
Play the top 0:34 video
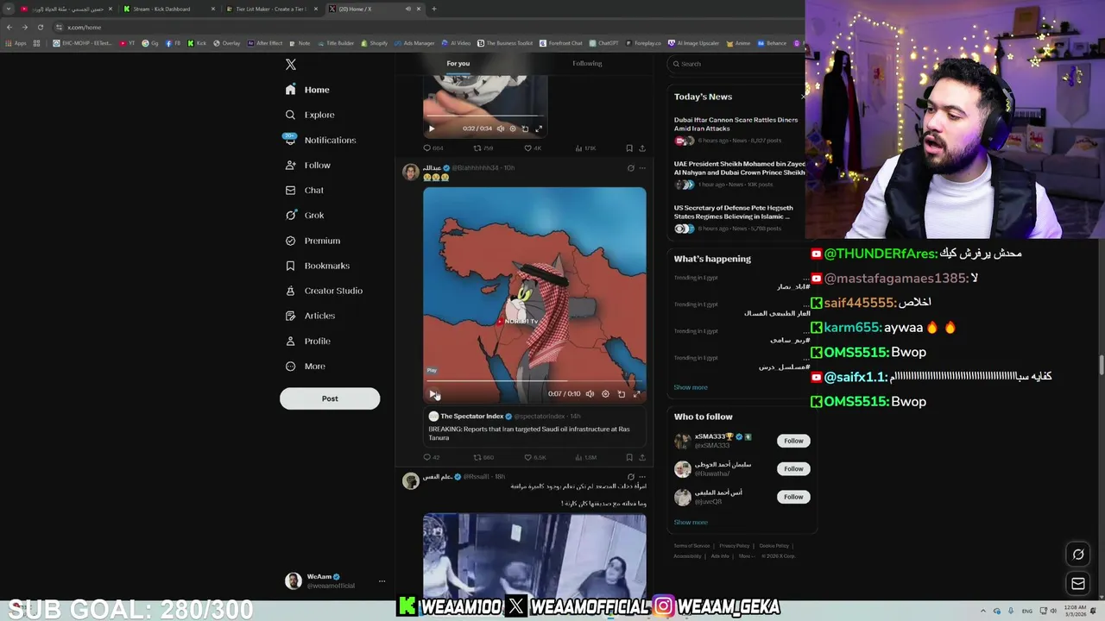432,129
